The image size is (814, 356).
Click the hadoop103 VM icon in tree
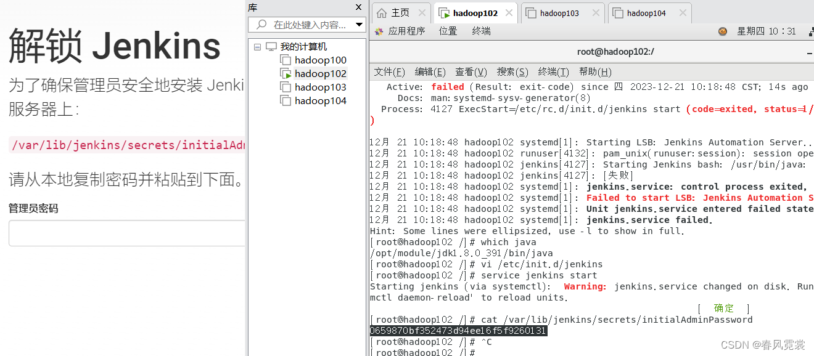[x=285, y=87]
